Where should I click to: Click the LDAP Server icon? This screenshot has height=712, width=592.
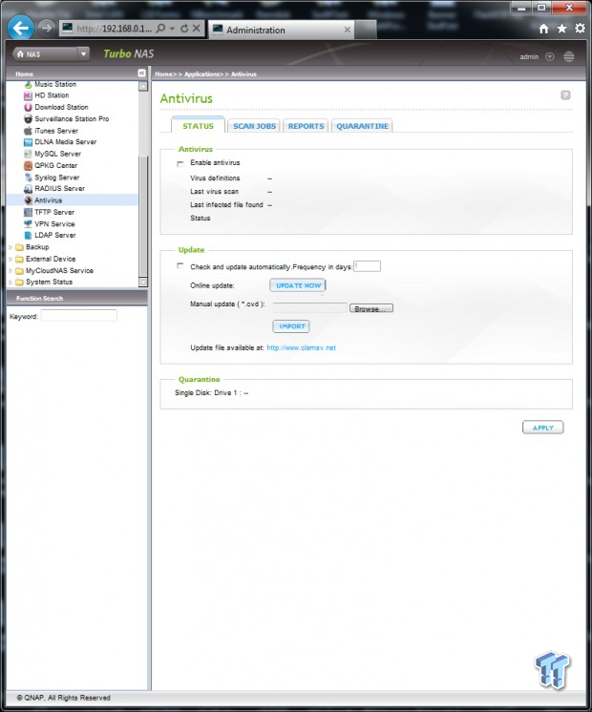(29, 235)
